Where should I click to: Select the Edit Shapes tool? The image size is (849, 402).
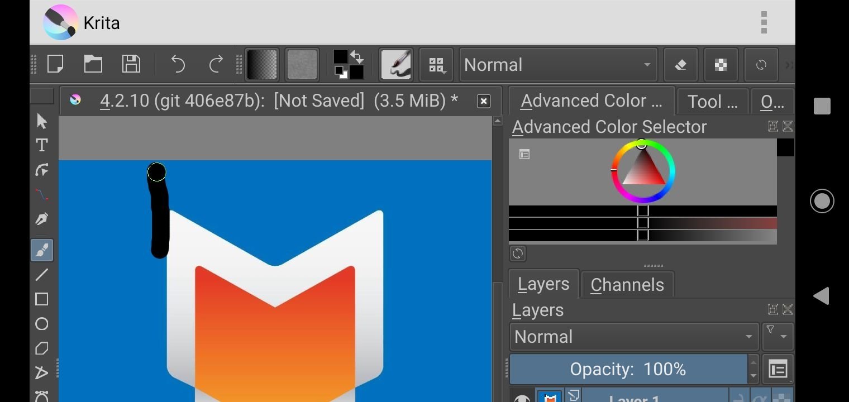coord(42,170)
